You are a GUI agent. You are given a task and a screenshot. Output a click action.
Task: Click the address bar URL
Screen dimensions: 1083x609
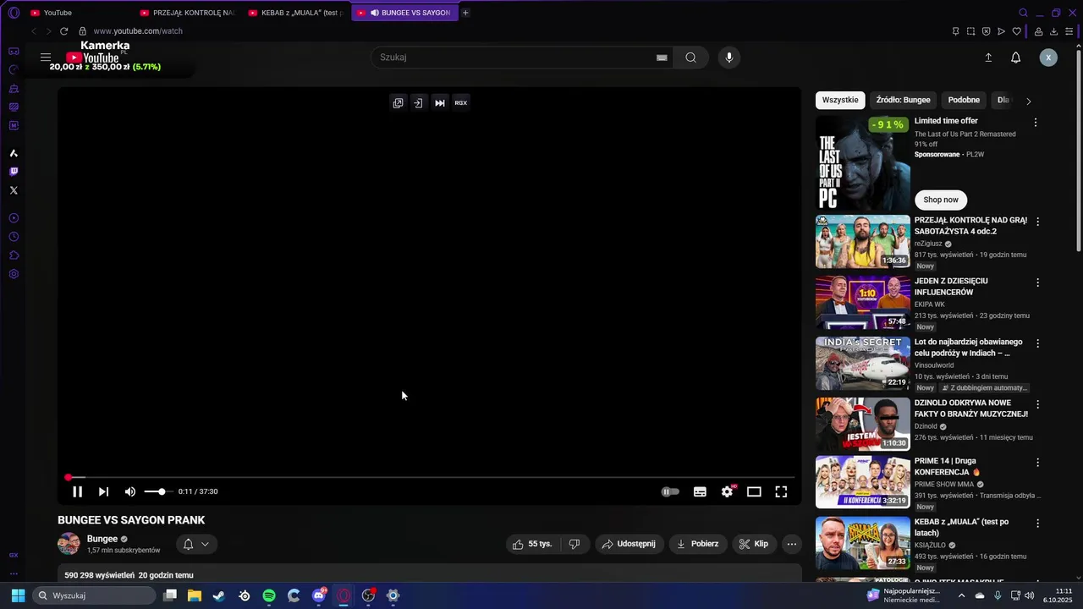click(138, 31)
